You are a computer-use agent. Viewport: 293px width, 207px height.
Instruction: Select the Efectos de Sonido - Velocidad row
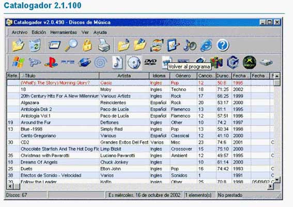click(x=141, y=175)
